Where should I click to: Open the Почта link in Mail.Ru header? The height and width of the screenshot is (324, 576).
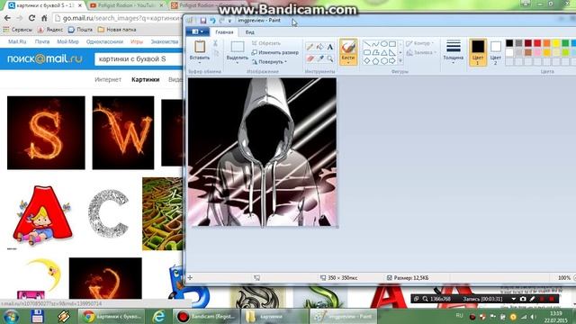tap(42, 41)
